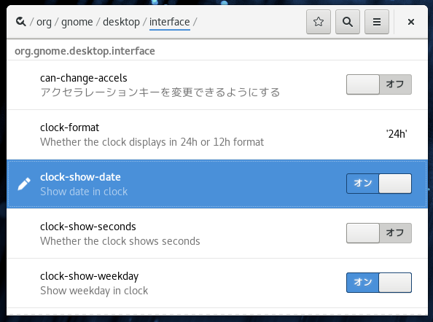
Task: Click the org.gnome.desktop.interface schema header
Action: pos(85,51)
